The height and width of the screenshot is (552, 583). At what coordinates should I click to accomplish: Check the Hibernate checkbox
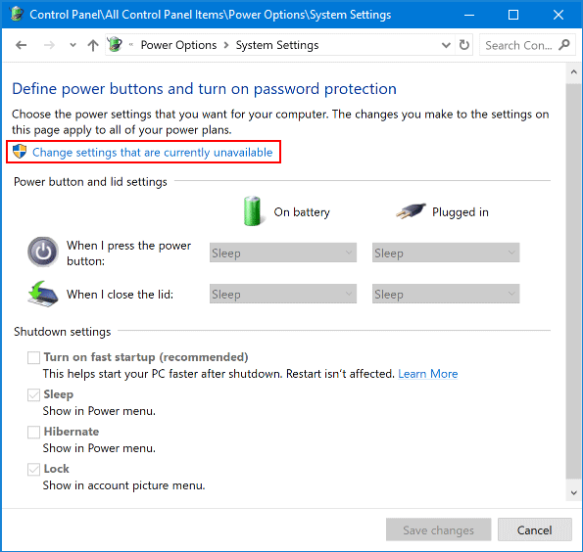coord(33,432)
